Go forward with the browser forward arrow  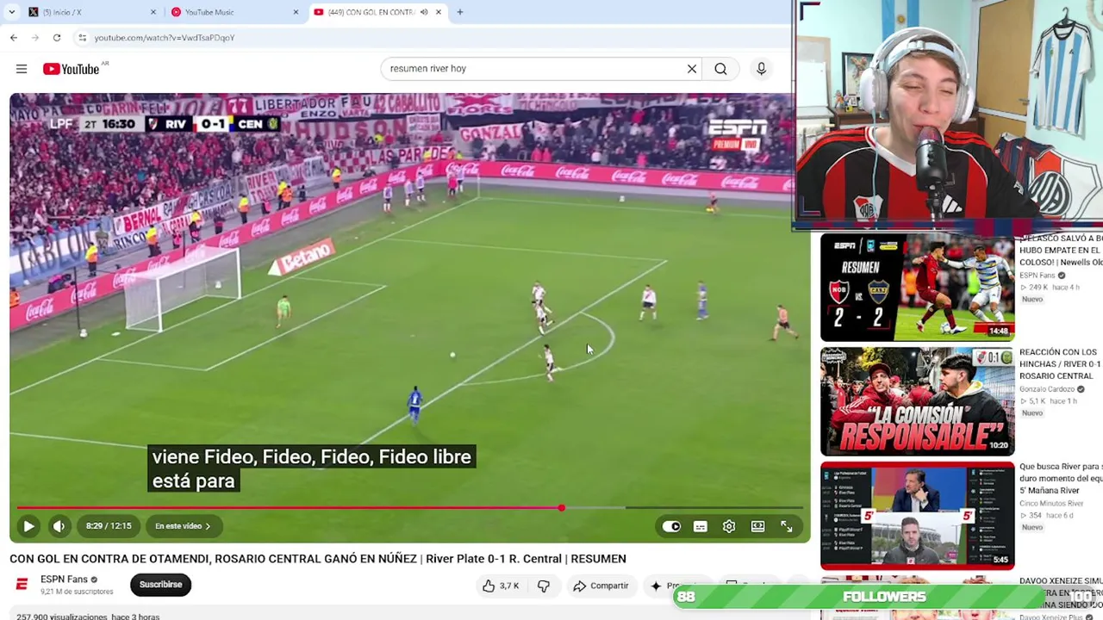click(x=35, y=38)
